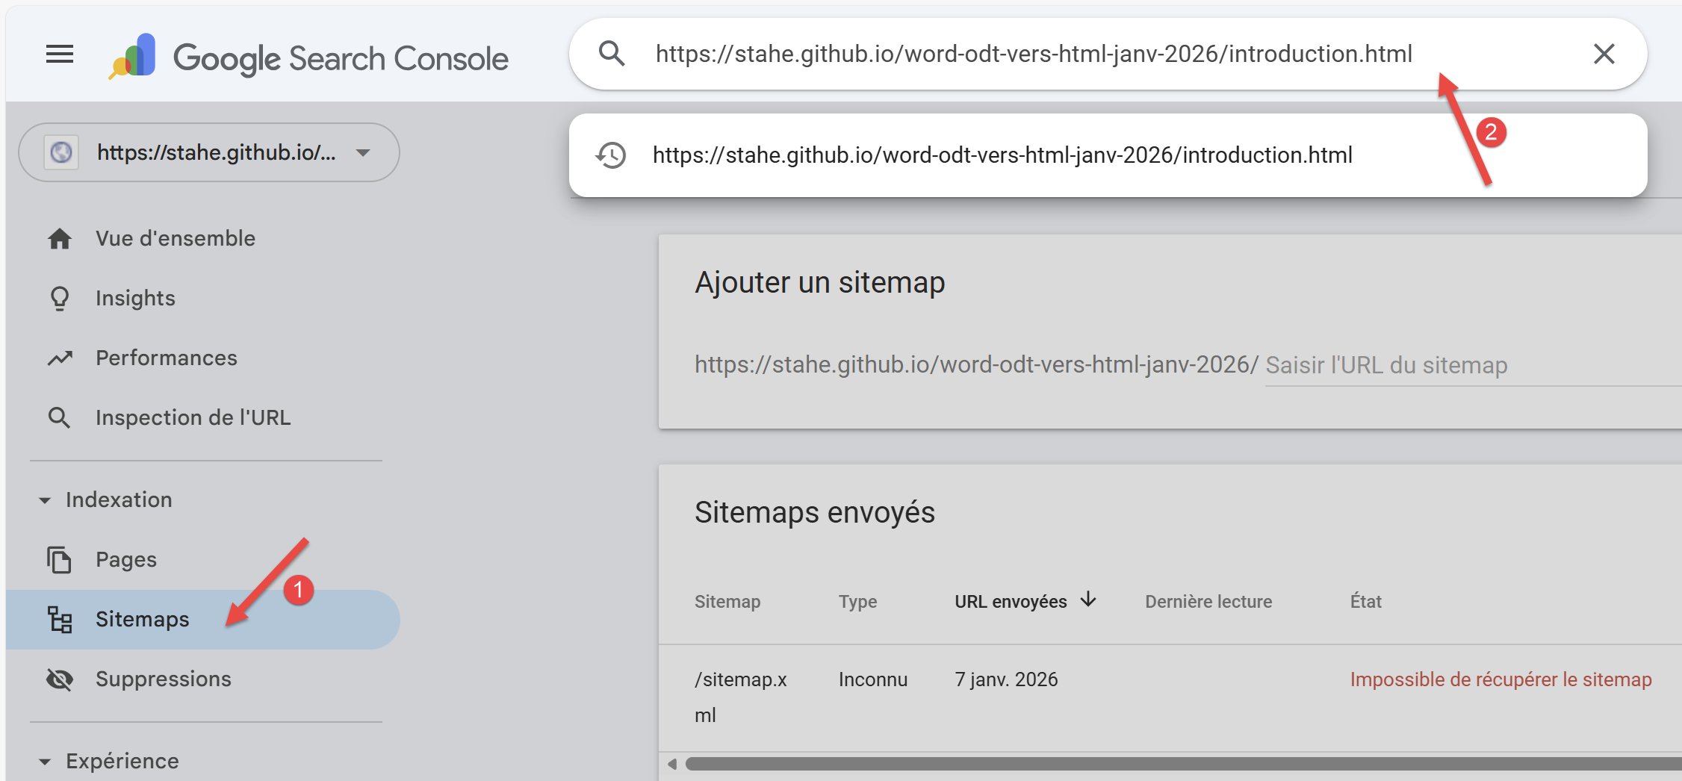This screenshot has width=1682, height=781.
Task: Open Inspection de l'URL menu item
Action: (x=193, y=418)
